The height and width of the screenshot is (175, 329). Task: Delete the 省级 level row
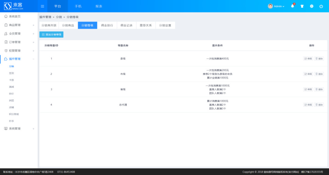pos(319,89)
